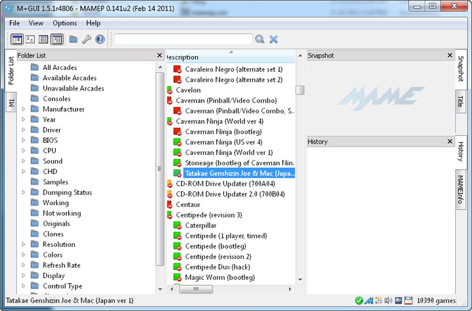Image resolution: width=472 pixels, height=311 pixels.
Task: Expand the Sound folder
Action: (24, 161)
